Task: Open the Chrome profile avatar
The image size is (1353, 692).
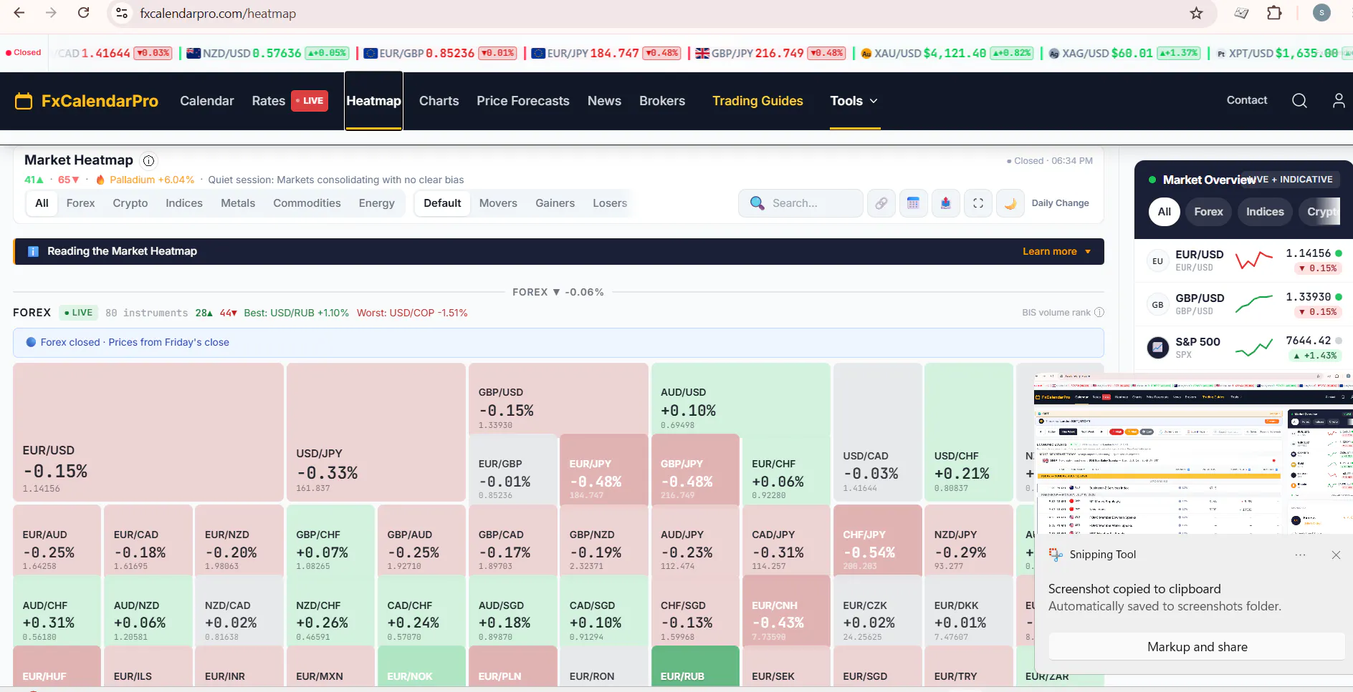Action: click(1321, 13)
